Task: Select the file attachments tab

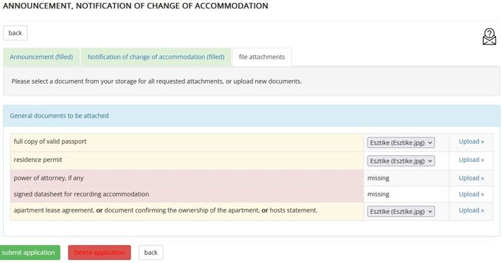Action: click(x=262, y=57)
